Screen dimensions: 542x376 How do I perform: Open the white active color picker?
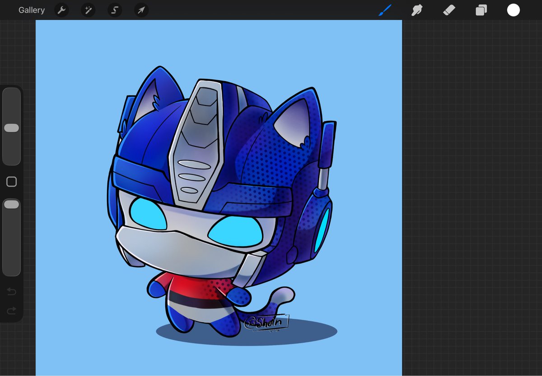click(514, 10)
